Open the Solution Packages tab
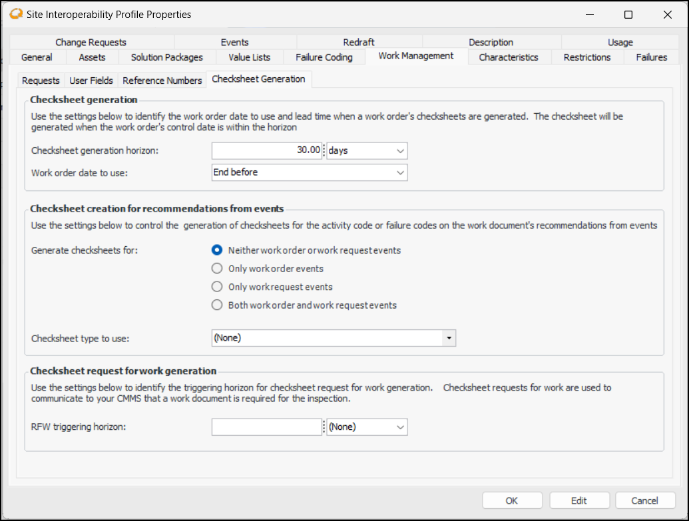689x521 pixels. pyautogui.click(x=166, y=57)
